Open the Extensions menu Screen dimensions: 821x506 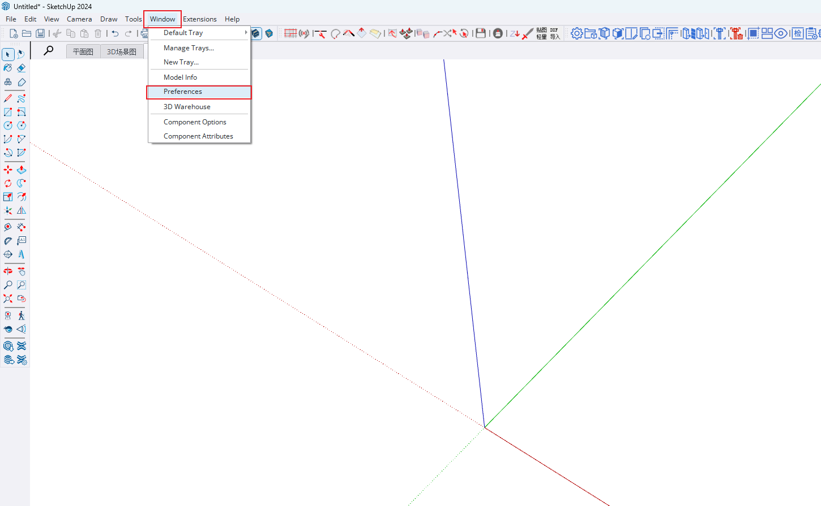(x=199, y=19)
